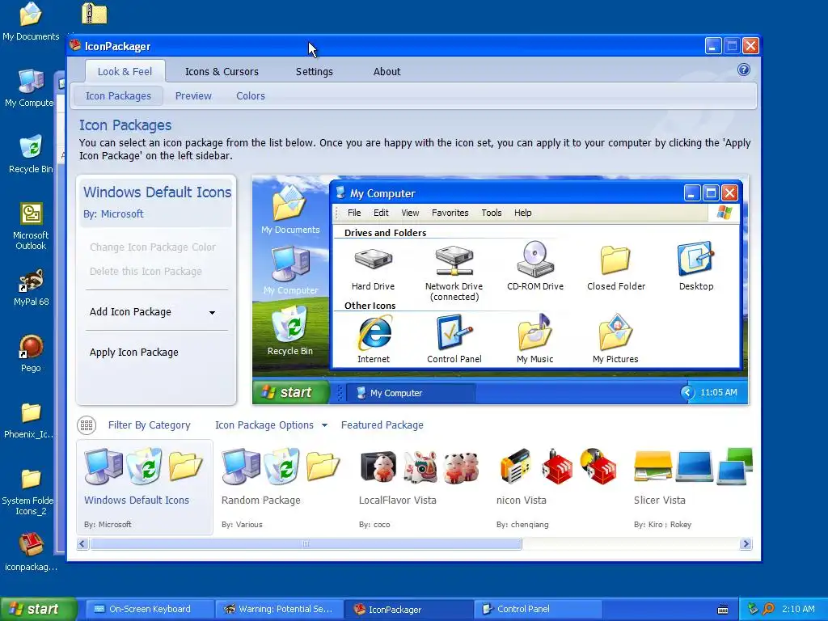
Task: Click Apply Icon Package in the sidebar
Action: click(134, 353)
